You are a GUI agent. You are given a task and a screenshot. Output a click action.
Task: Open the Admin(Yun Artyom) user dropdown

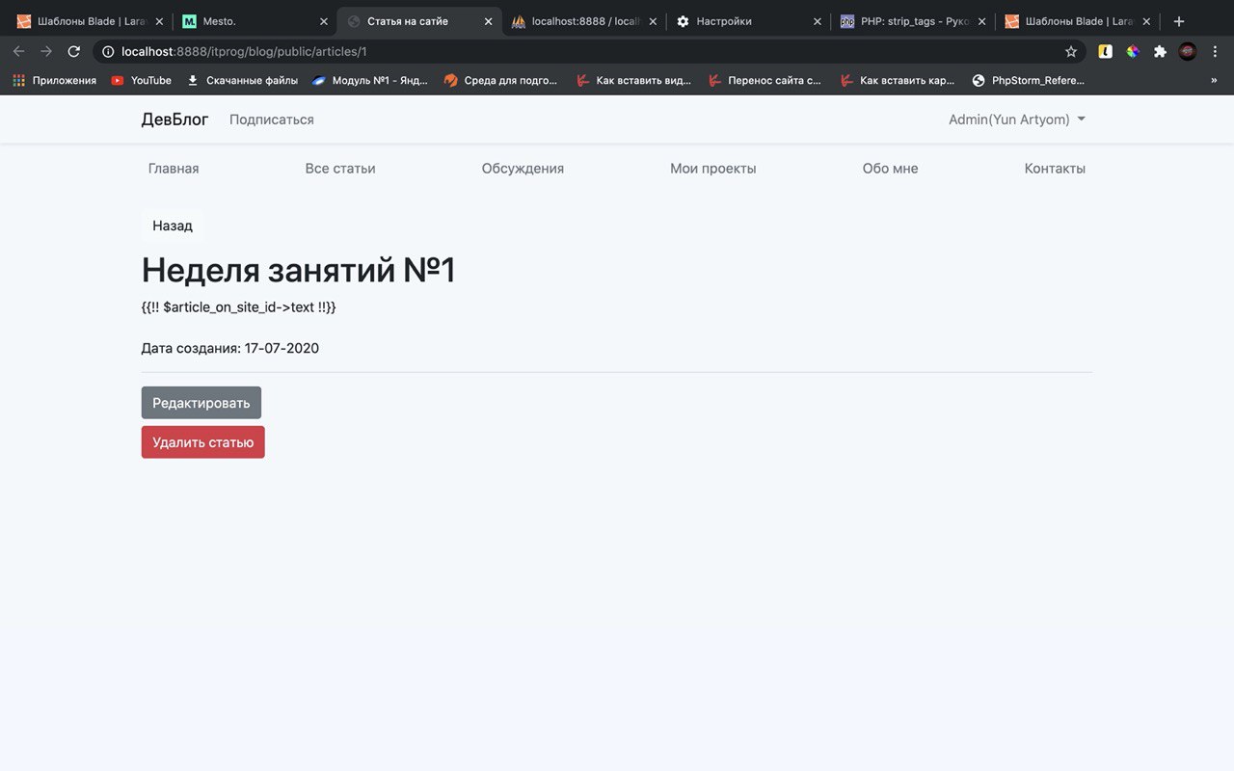click(1017, 120)
